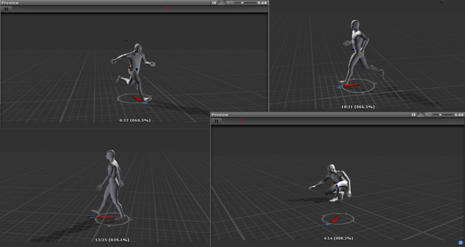
Task: Click the red velocity arrow under kicking figure
Action: (138, 99)
